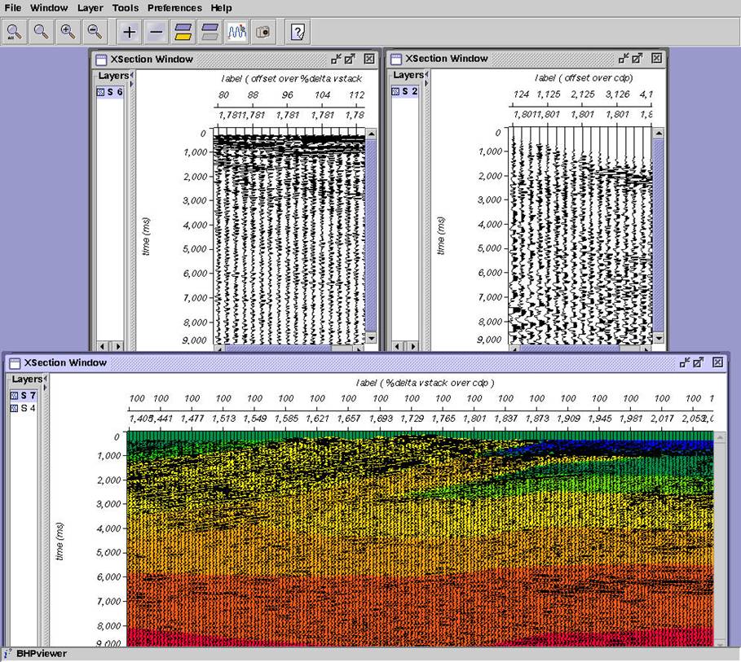The image size is (741, 662).
Task: Expand Layers panel arrow, bottom window
Action: click(45, 388)
